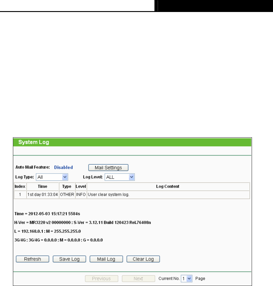
Task: Open the Current No. page dropdown
Action: pos(187,279)
